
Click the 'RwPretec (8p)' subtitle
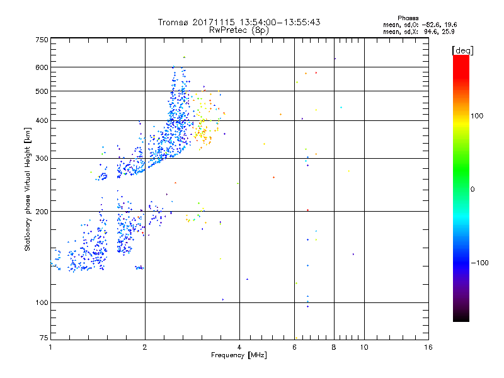[x=239, y=30]
